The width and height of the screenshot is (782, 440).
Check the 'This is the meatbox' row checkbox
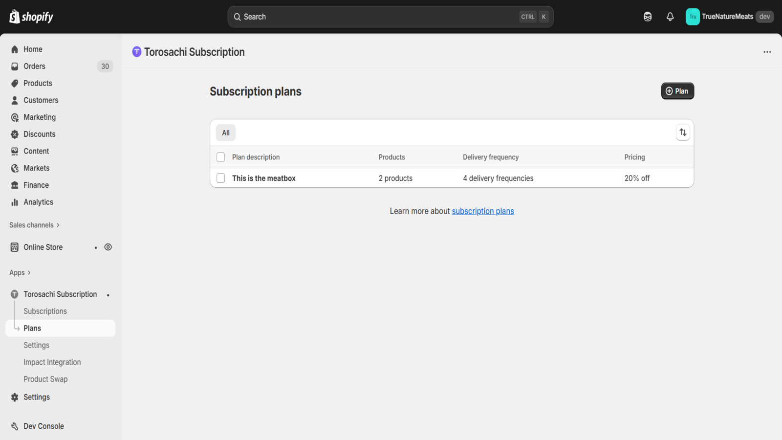220,178
